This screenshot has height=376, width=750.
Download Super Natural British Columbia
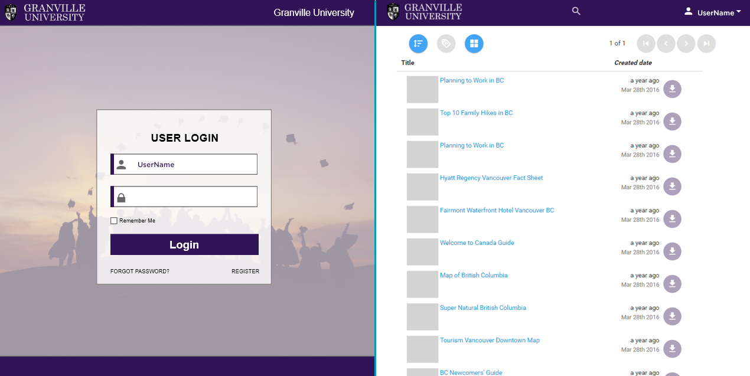(x=672, y=316)
